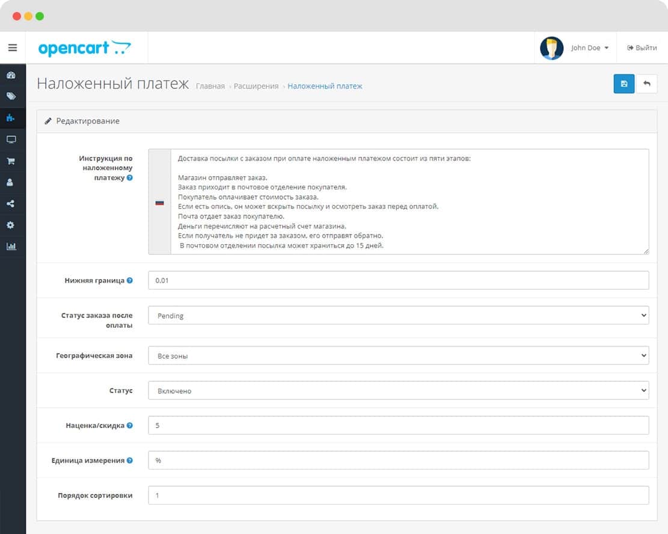The image size is (668, 534).
Task: Click the Порядок сортировки input field
Action: click(398, 496)
